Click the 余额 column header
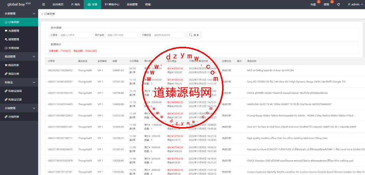 click(x=115, y=61)
